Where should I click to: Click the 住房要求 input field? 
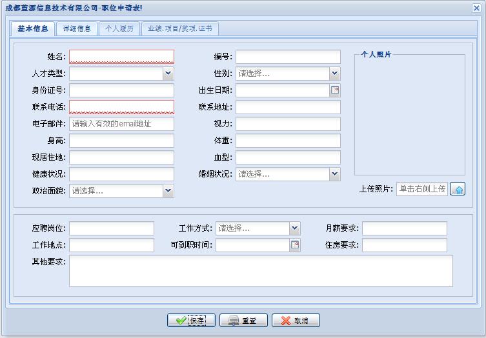[x=405, y=245]
